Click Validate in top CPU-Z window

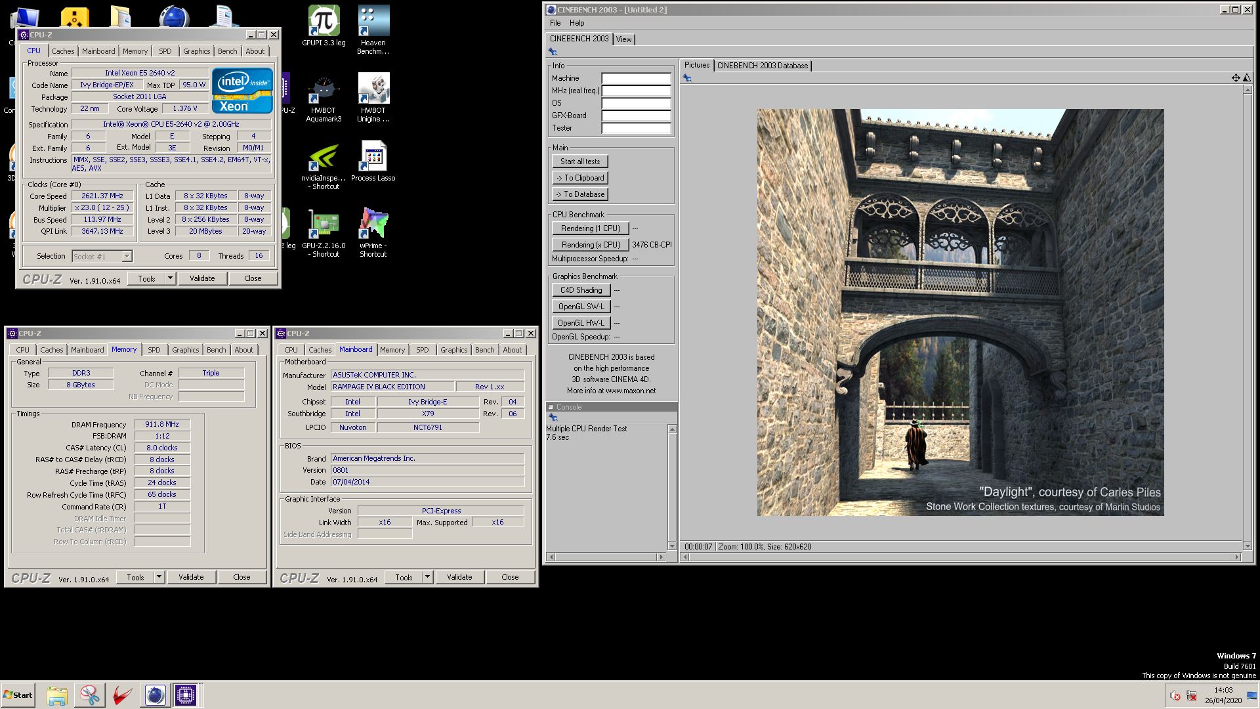[x=202, y=278]
